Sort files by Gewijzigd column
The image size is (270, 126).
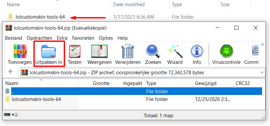[213, 83]
